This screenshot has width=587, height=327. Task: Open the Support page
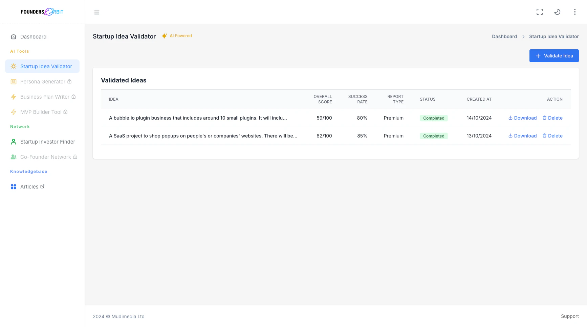coord(570,316)
